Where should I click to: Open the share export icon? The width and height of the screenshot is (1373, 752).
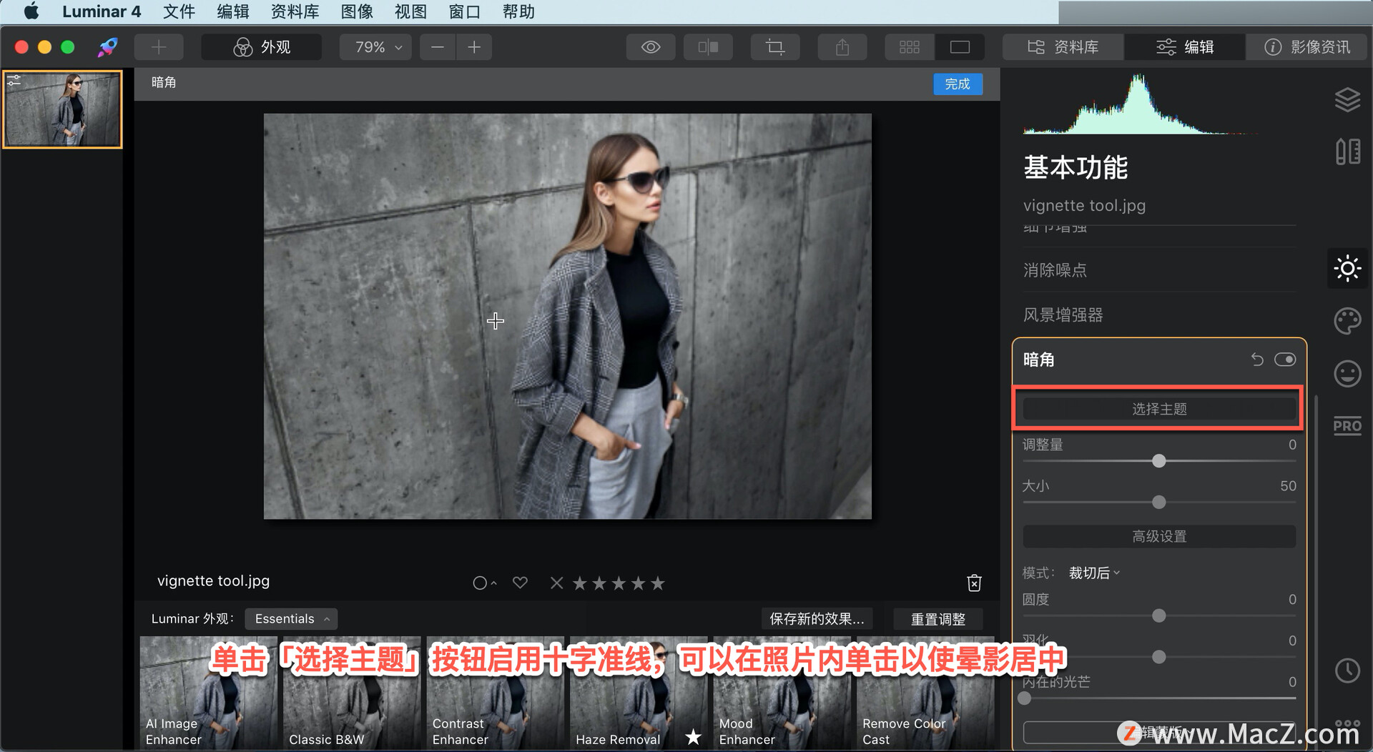click(842, 47)
